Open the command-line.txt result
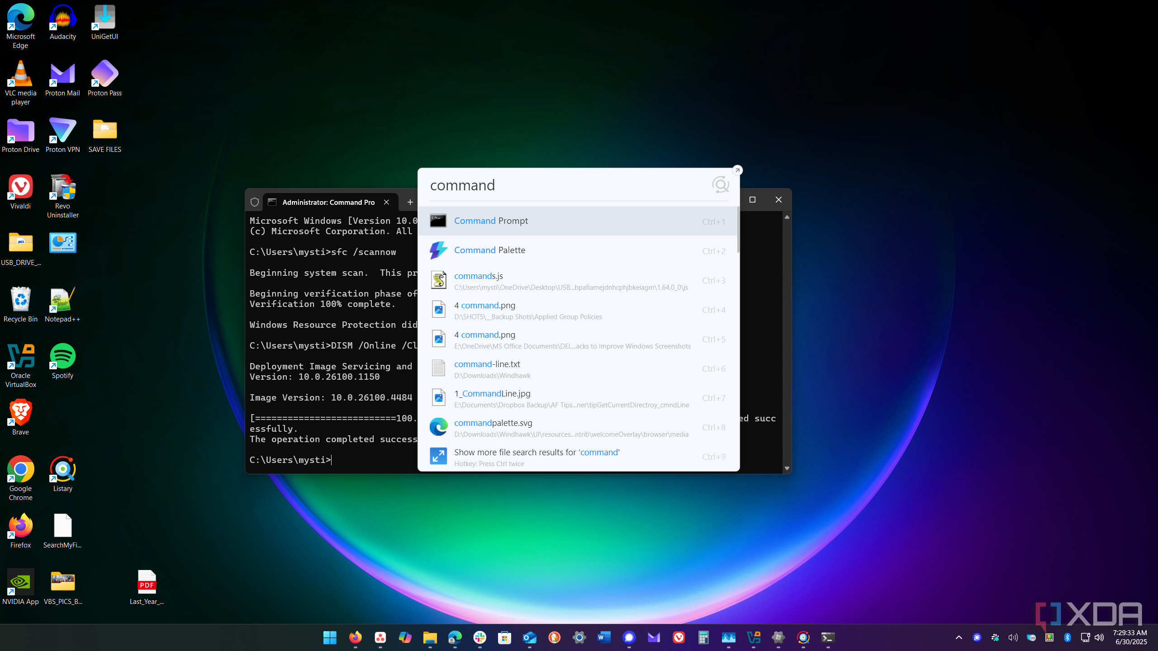This screenshot has width=1158, height=651. coord(578,368)
